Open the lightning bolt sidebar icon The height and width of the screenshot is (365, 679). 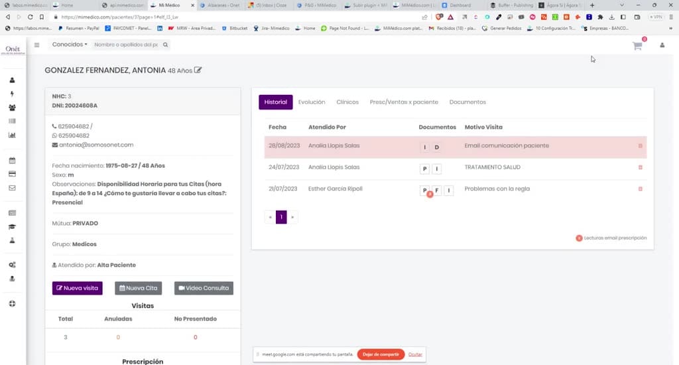[12, 94]
